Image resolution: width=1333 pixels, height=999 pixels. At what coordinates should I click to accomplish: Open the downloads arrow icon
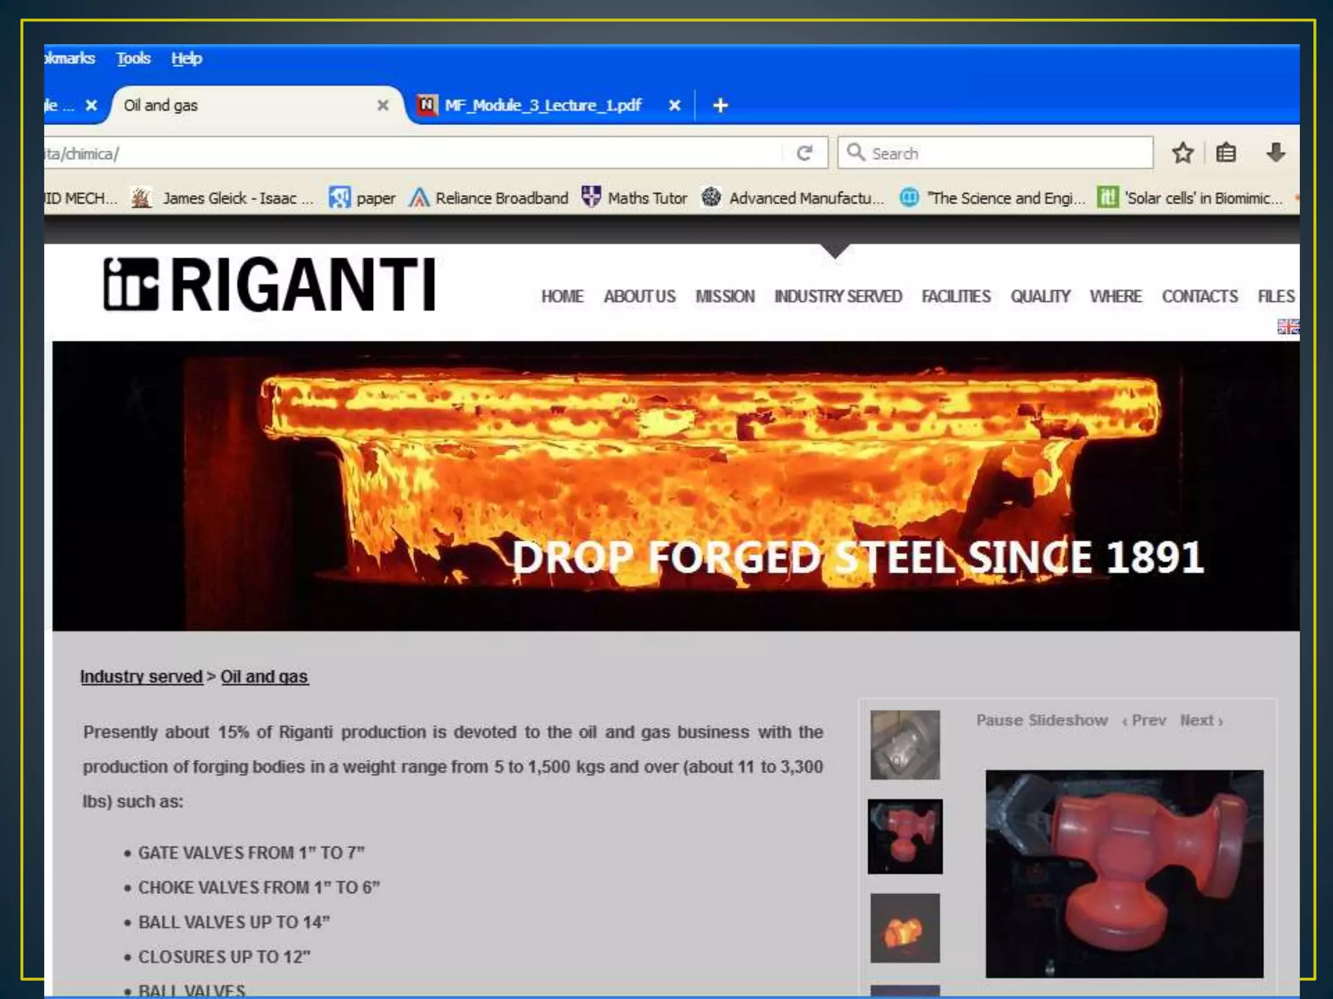1275,153
